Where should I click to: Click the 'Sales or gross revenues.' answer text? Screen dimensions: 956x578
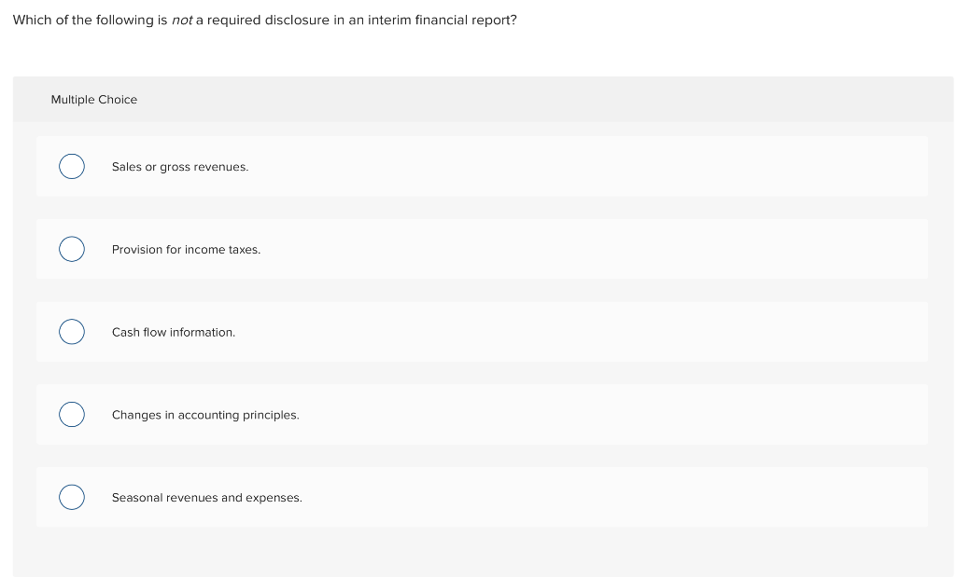(180, 167)
